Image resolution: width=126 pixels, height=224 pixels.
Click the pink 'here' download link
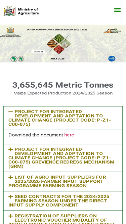[x=69, y=135]
